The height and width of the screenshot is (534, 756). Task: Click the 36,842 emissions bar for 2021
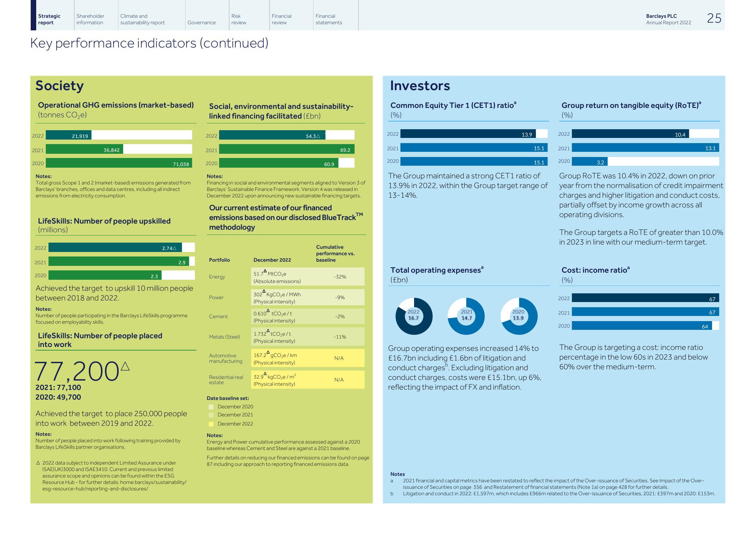[84, 149]
